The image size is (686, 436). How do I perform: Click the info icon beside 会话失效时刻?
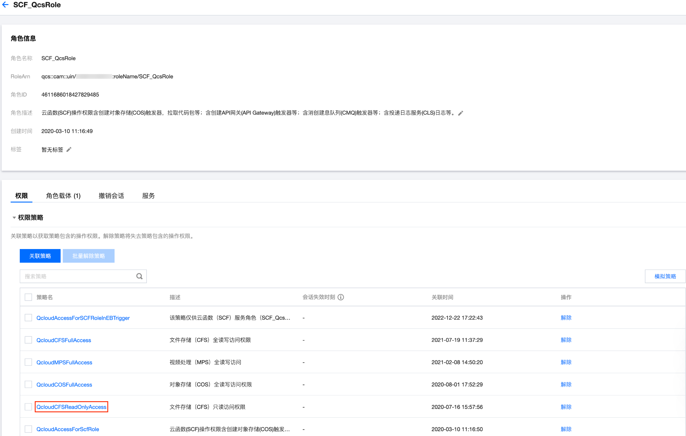tap(341, 297)
